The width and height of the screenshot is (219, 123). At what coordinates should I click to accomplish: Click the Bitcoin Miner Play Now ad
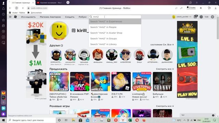pos(187,59)
